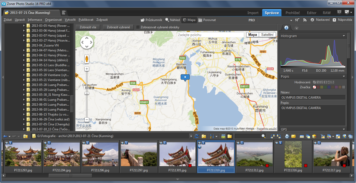Click the Zobrazit vybrané button

pyautogui.click(x=118, y=27)
